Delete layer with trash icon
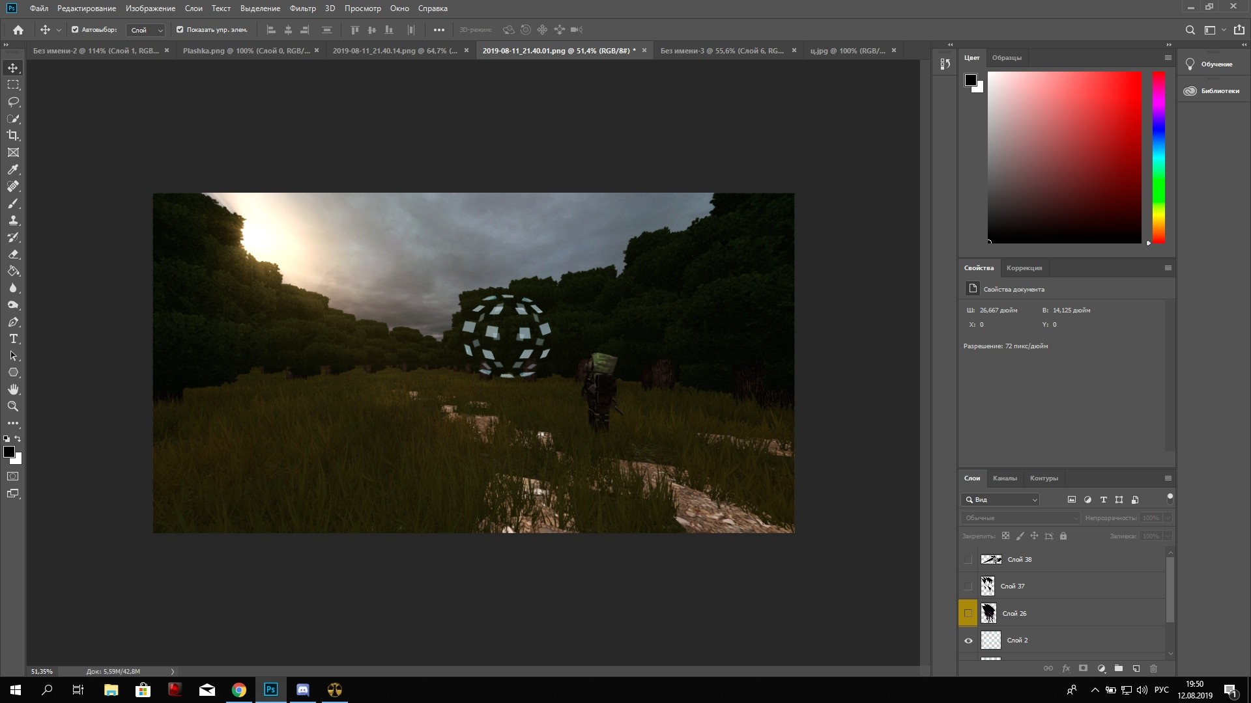 1153,668
